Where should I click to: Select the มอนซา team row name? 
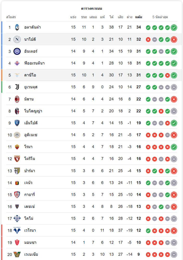[x=30, y=243]
